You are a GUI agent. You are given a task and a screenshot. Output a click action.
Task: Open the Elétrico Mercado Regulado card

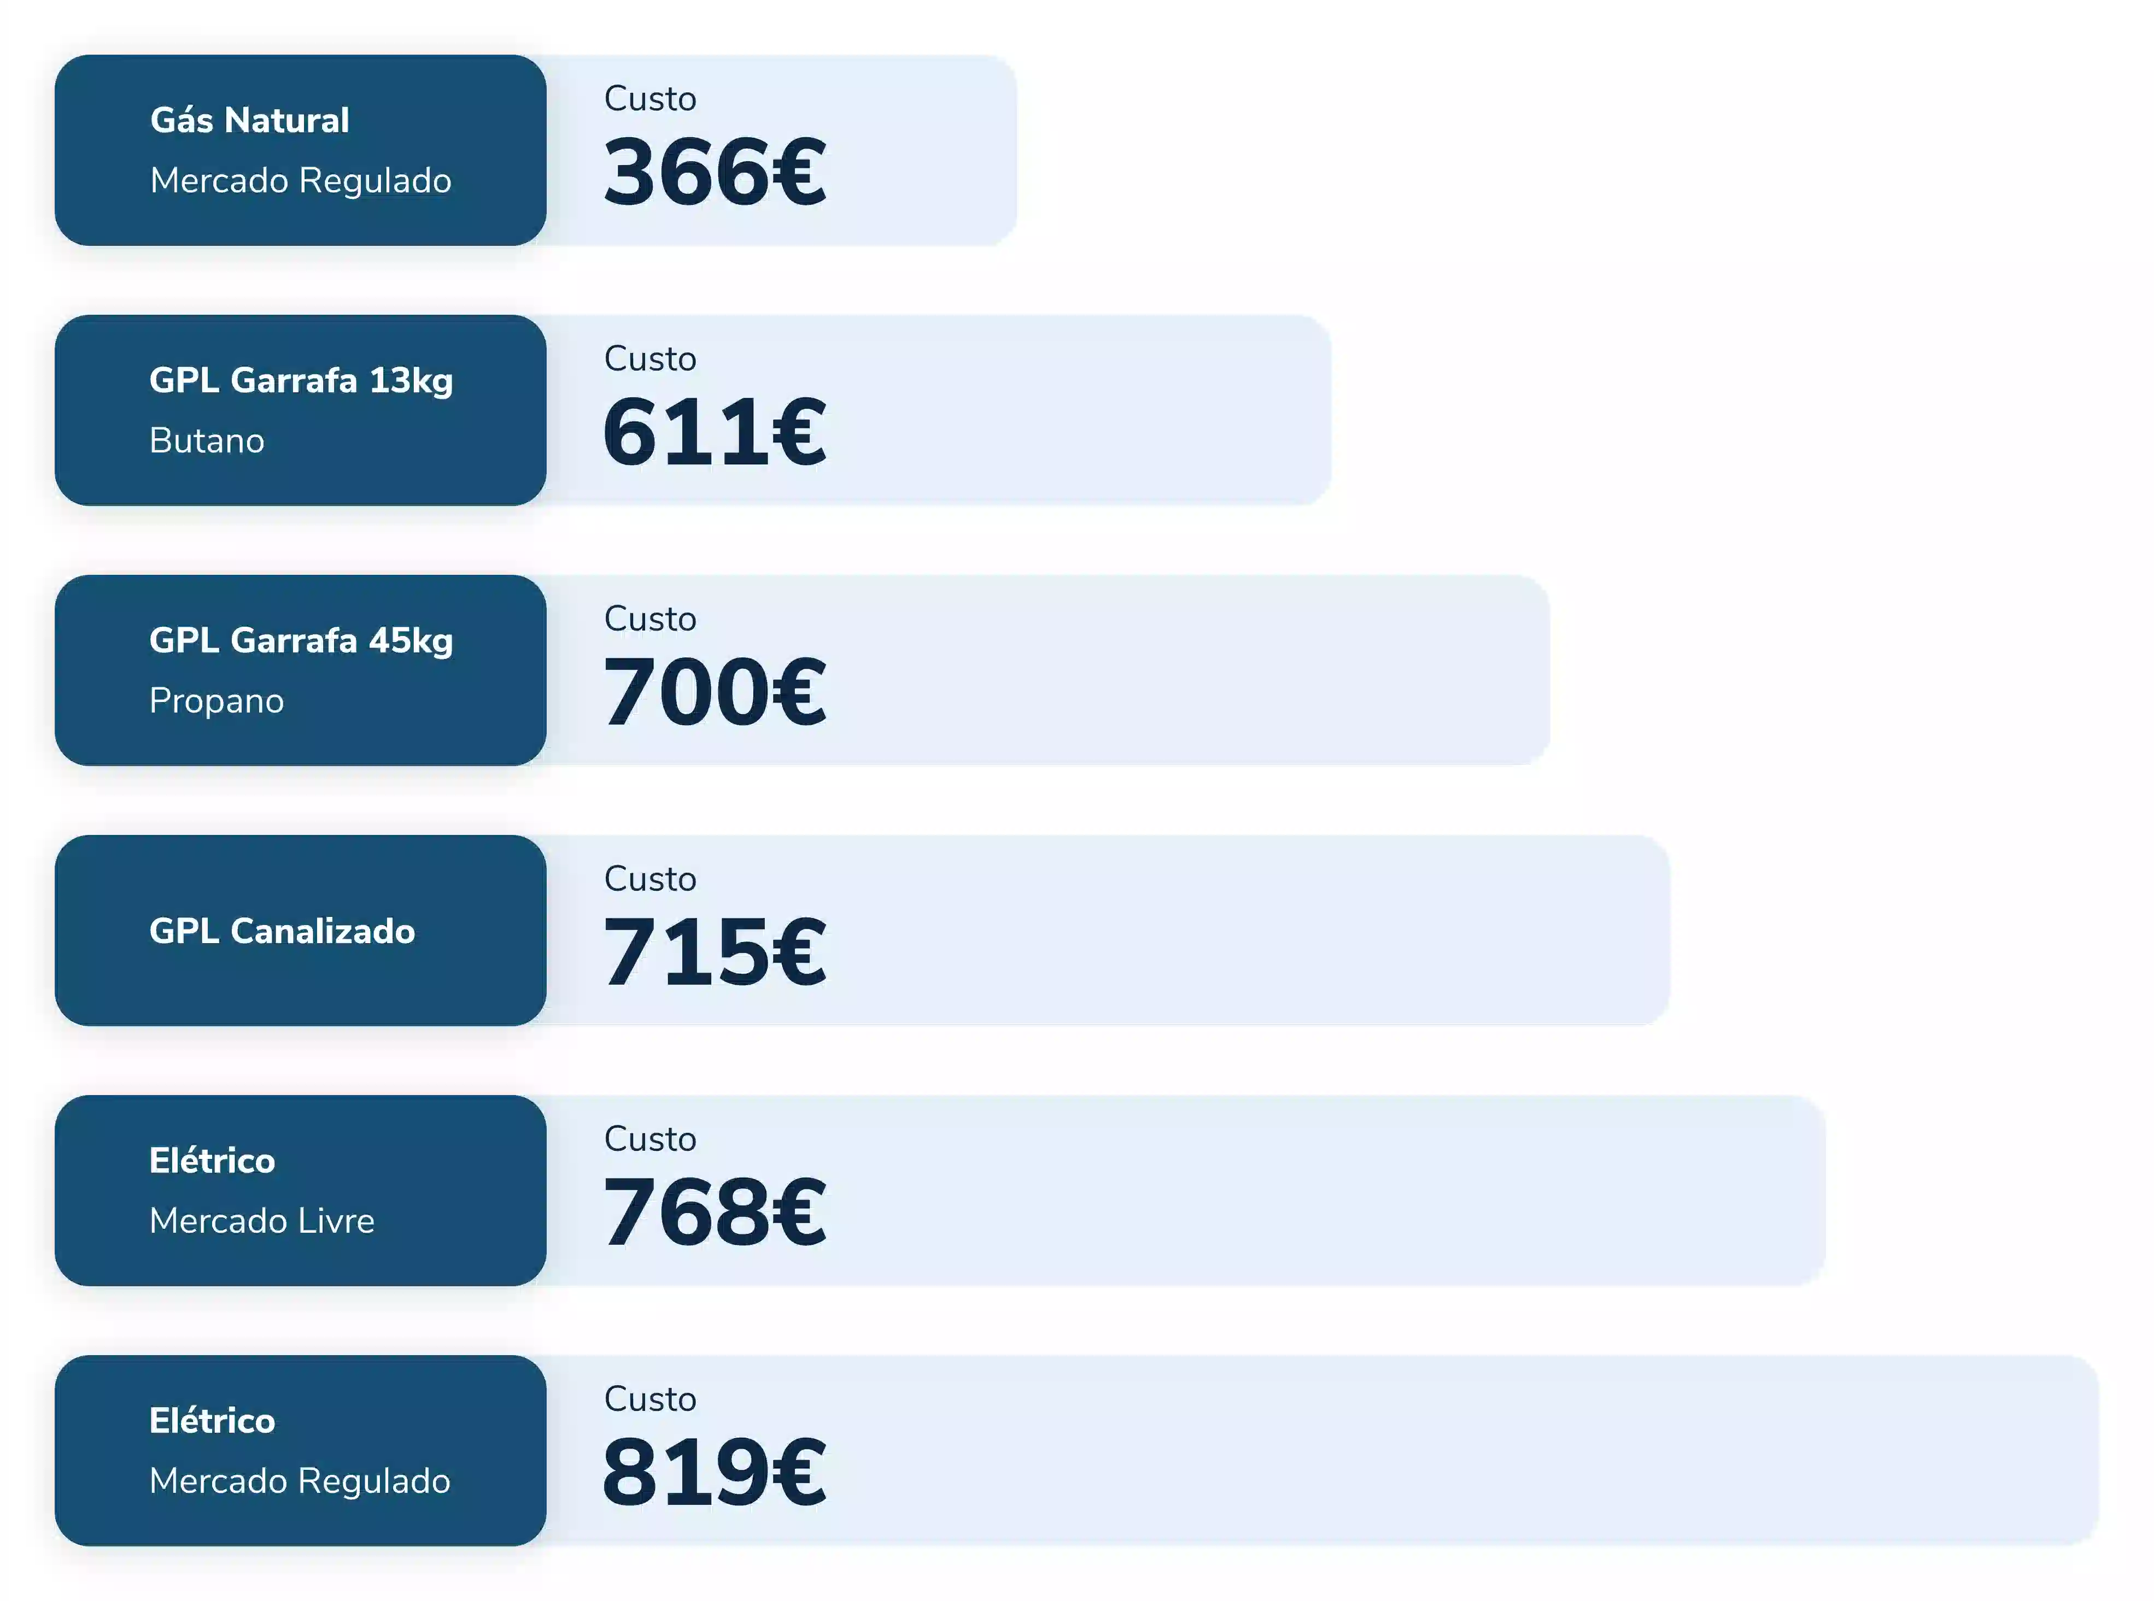coord(300,1450)
